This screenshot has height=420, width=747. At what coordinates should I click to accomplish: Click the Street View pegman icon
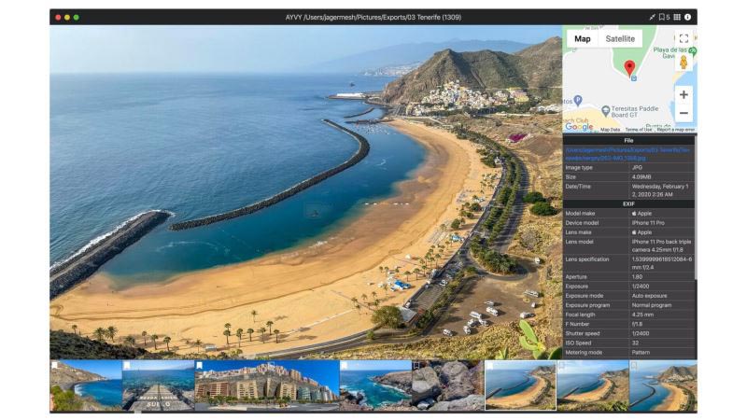(684, 63)
